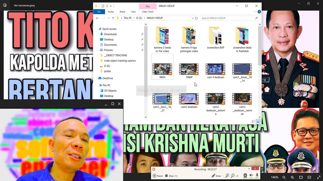Screen dimensions: 323x181
Task: Select the 1080P video file
Action: 189,71
